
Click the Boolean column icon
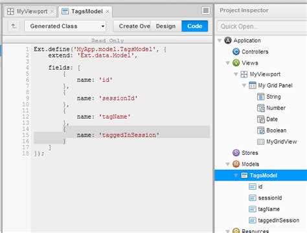click(260, 130)
